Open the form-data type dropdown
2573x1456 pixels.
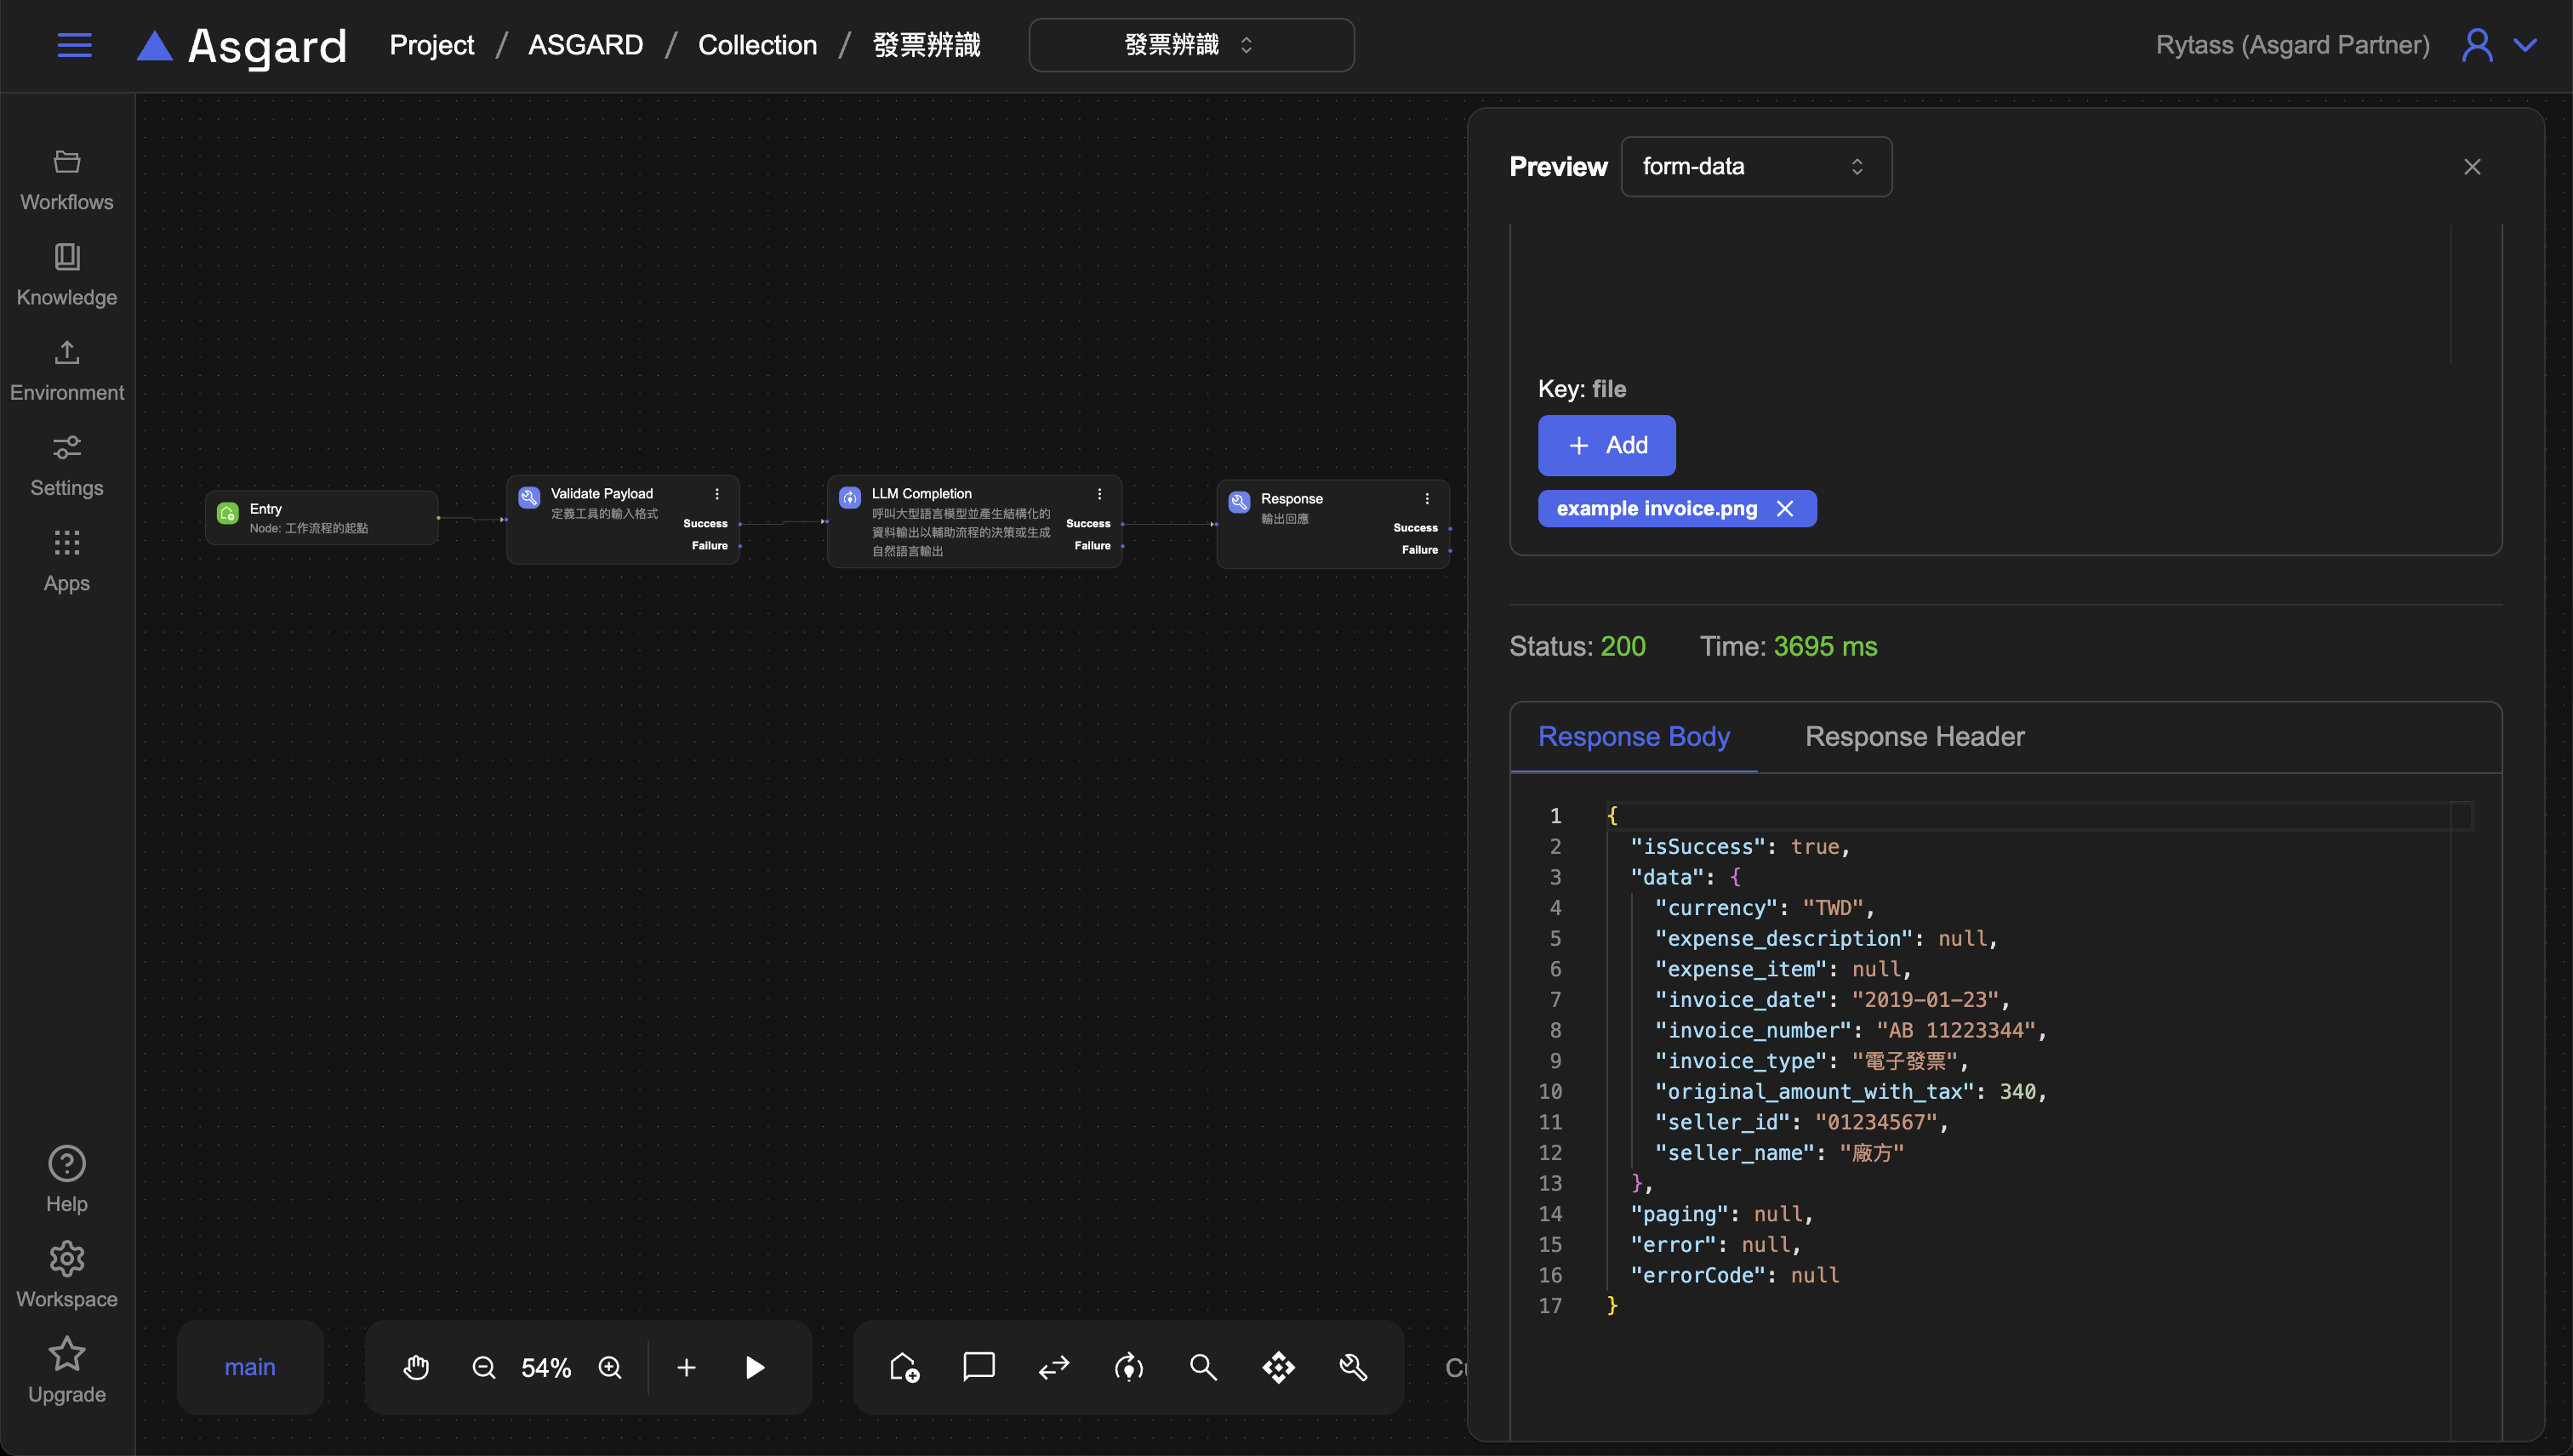pos(1754,166)
